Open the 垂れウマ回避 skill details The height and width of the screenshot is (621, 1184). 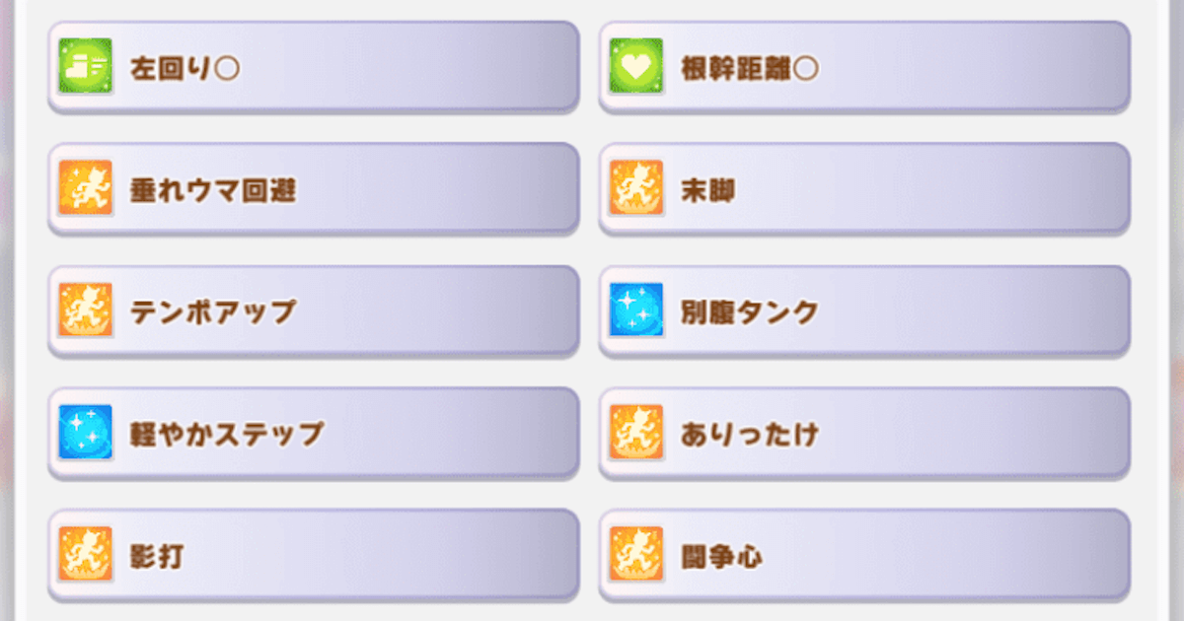tap(314, 188)
